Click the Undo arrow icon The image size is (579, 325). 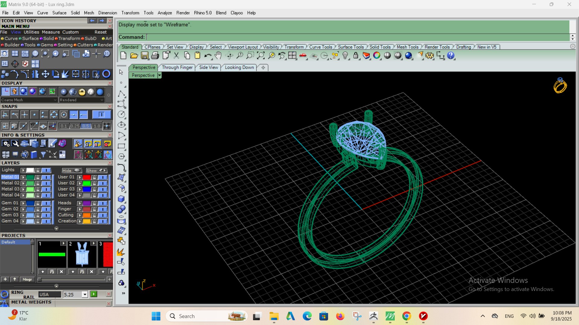(x=208, y=56)
